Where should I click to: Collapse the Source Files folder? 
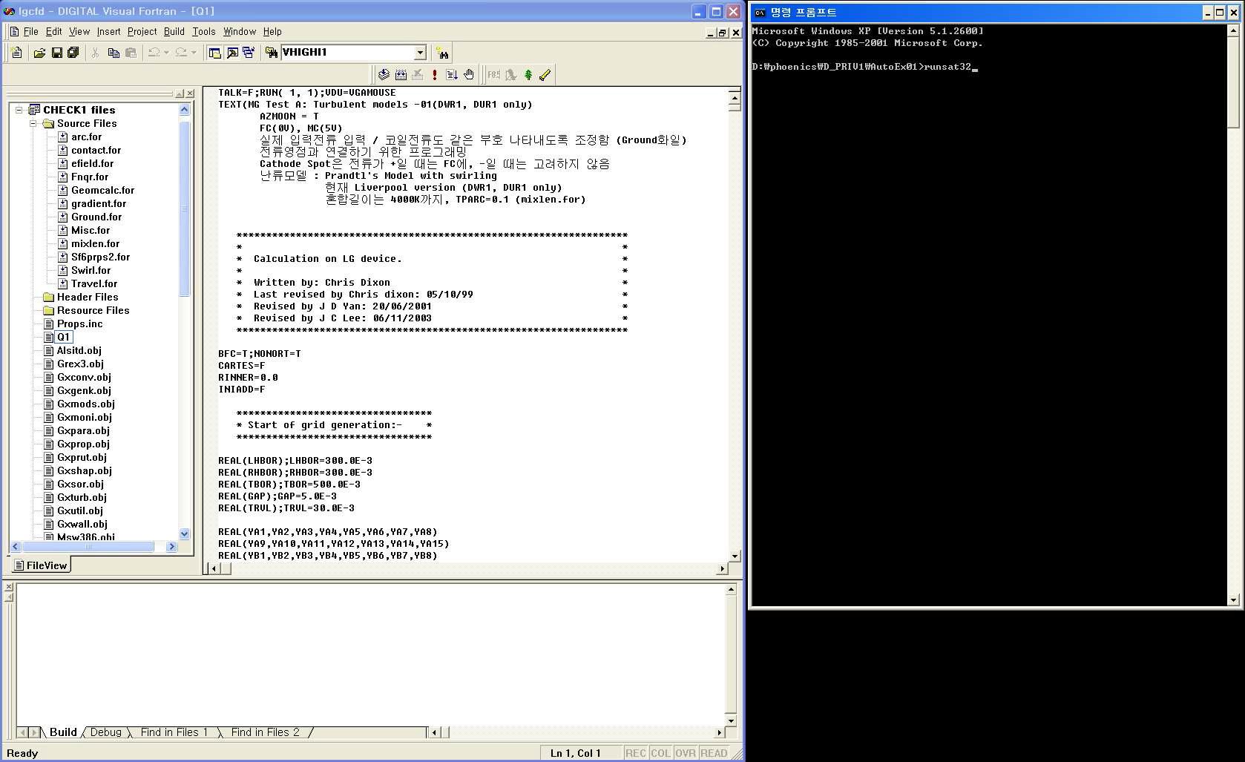[x=33, y=124]
